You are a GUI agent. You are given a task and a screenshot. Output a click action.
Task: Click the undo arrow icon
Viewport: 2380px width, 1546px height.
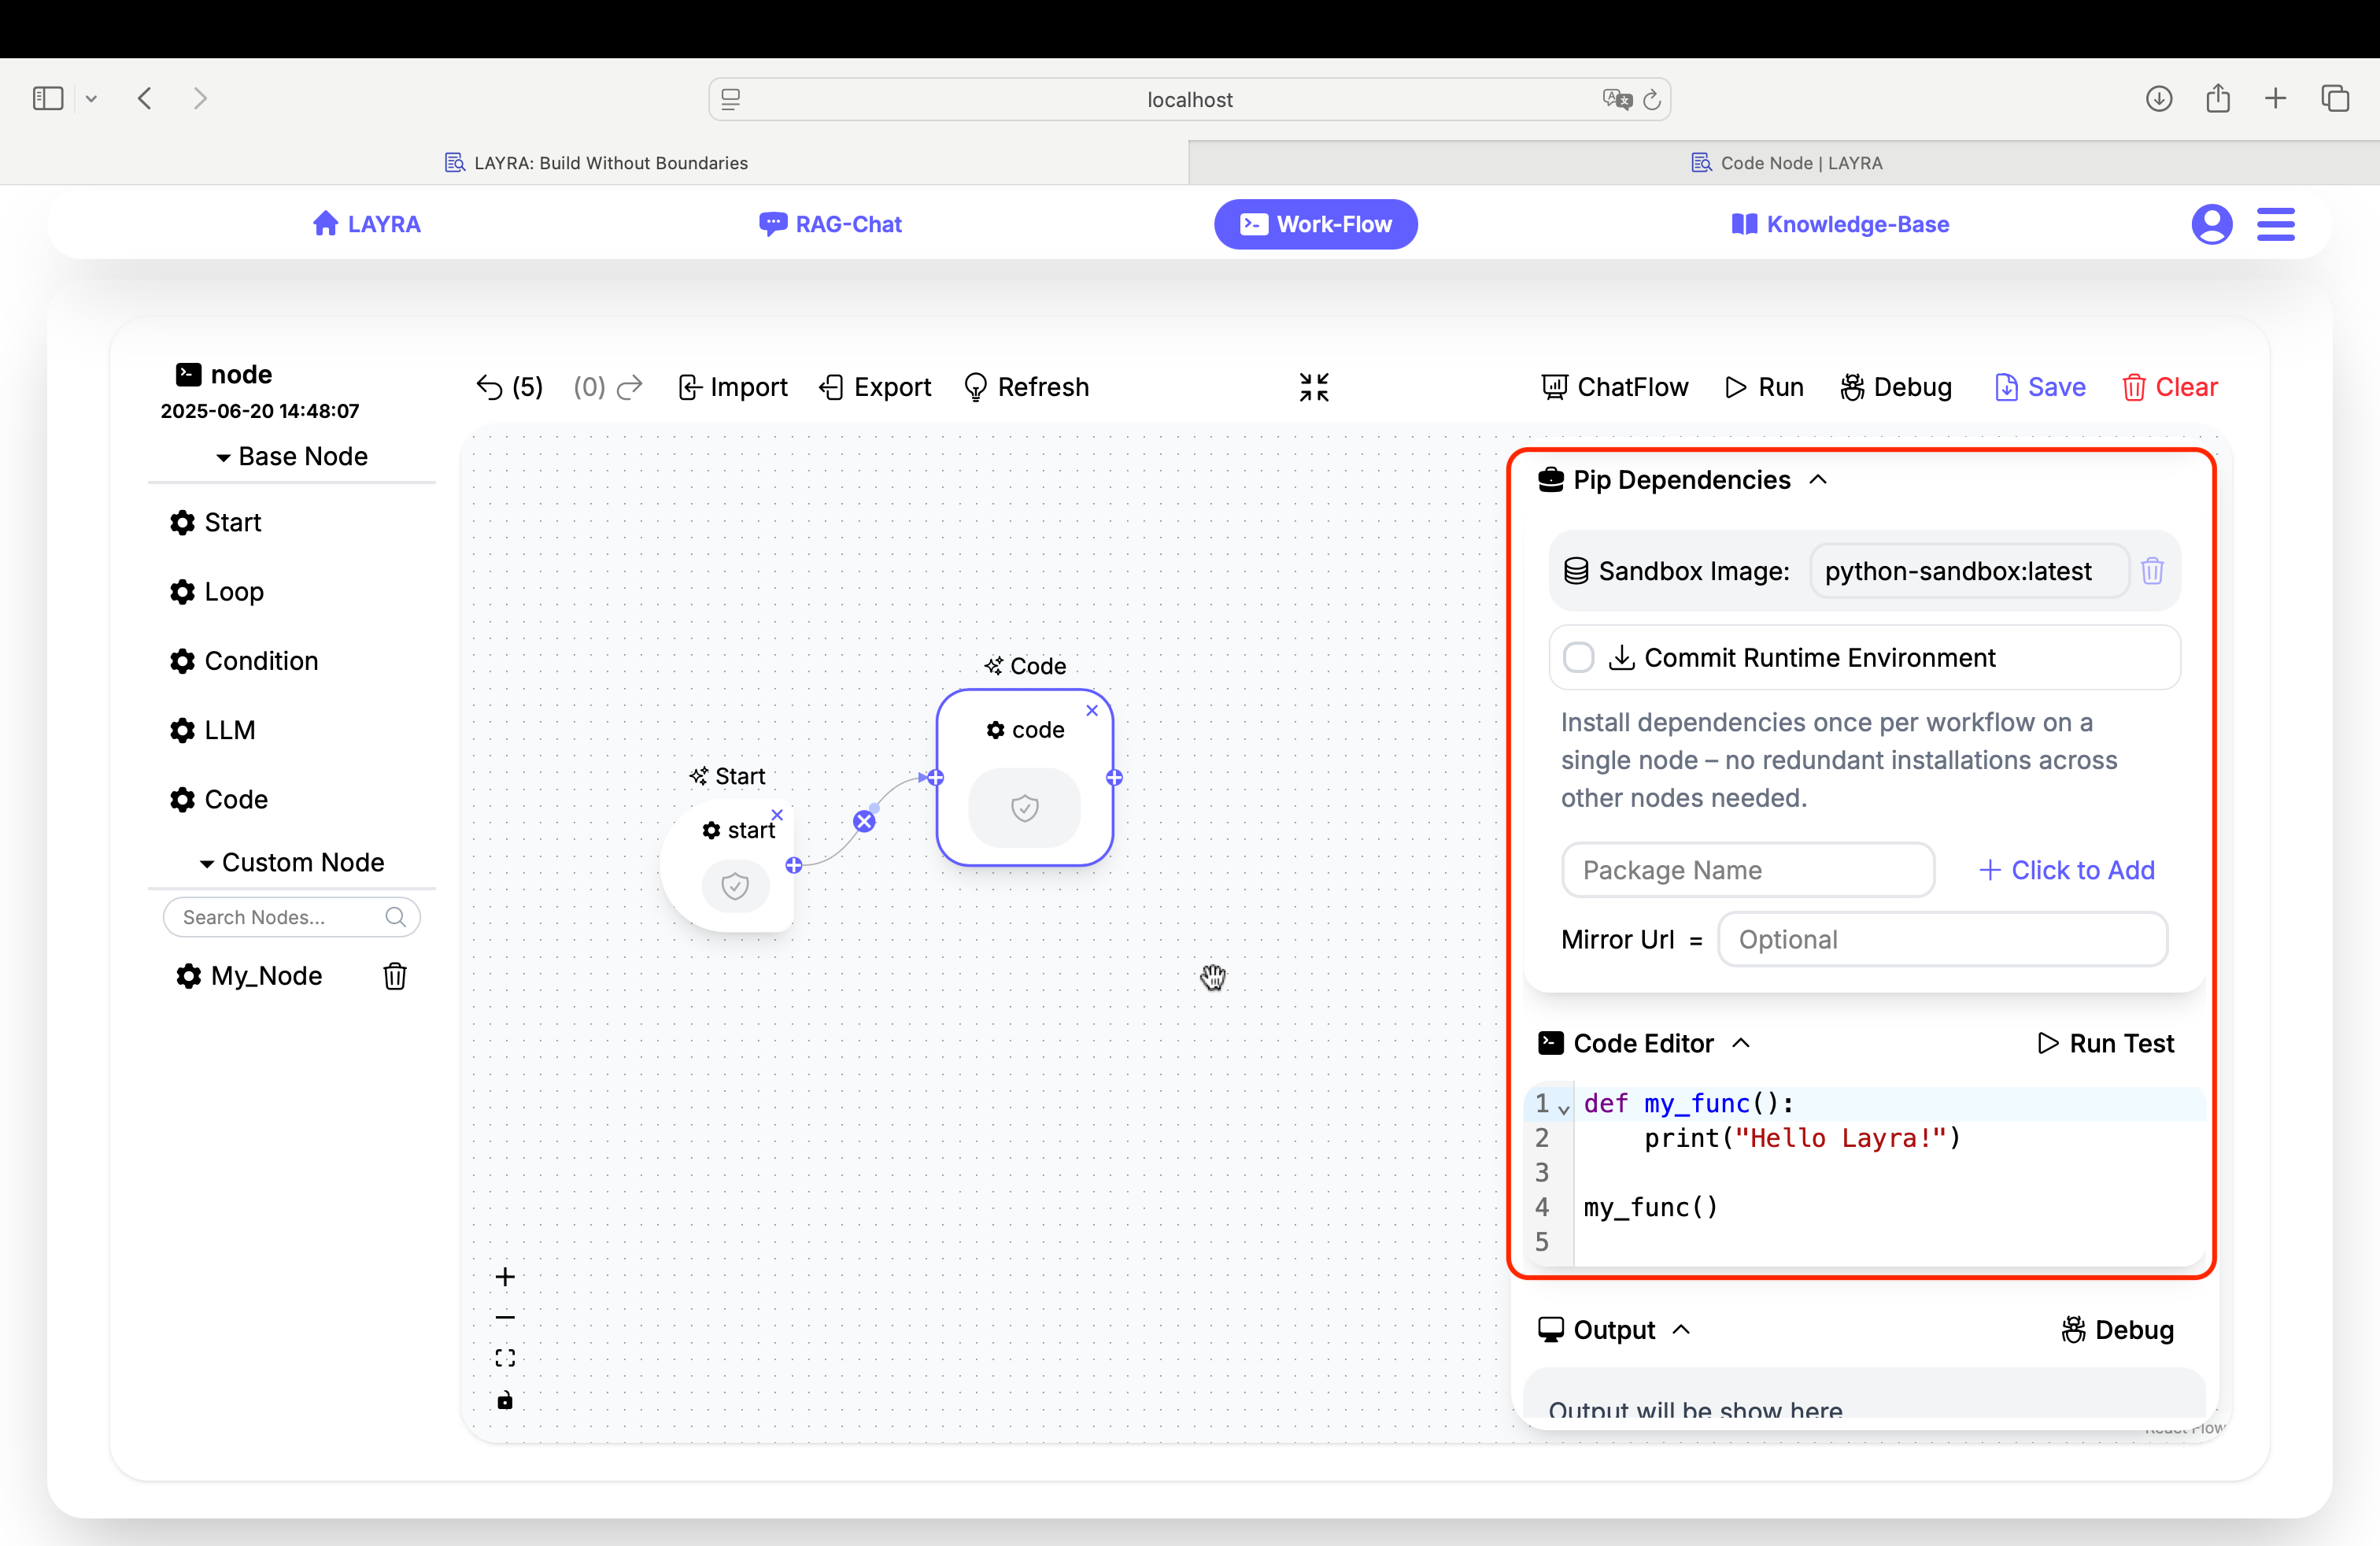[489, 387]
